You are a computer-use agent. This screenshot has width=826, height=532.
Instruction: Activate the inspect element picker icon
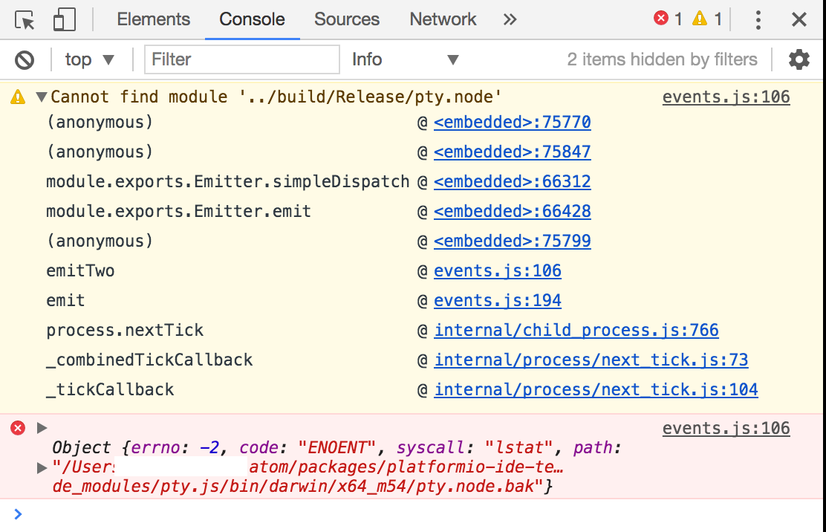click(25, 20)
